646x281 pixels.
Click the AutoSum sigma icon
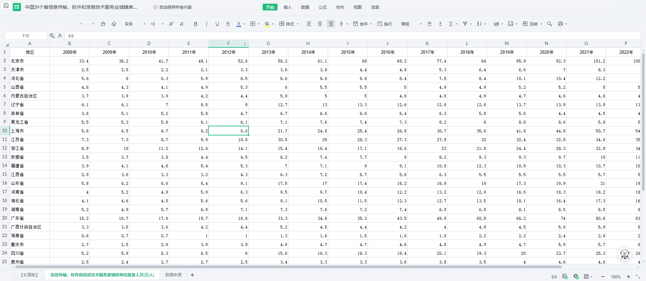click(x=451, y=24)
